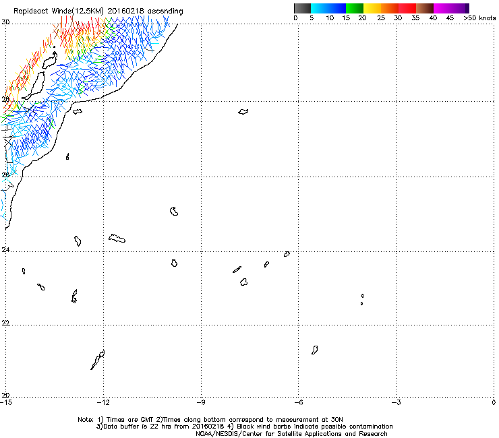499x438 pixels.
Task: Click the longitude axis label '-12'
Action: click(x=103, y=403)
